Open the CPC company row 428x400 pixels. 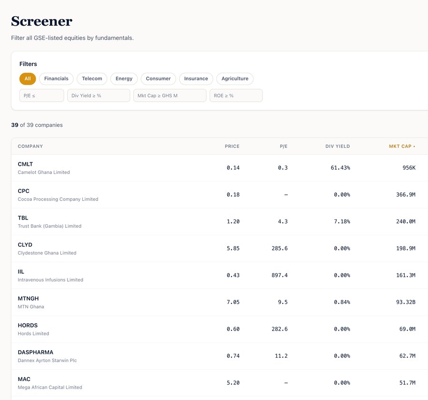click(219, 195)
